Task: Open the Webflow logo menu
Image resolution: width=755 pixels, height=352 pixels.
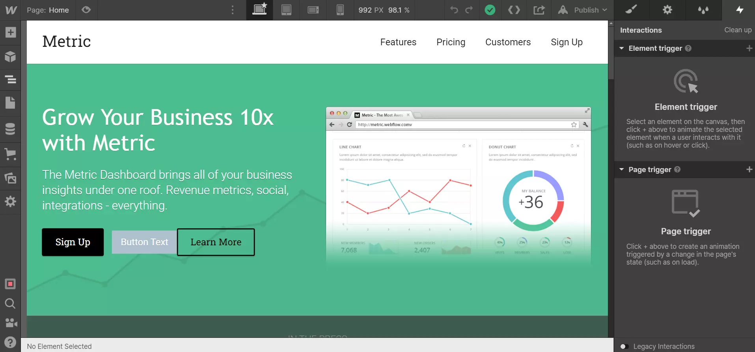Action: [x=11, y=10]
